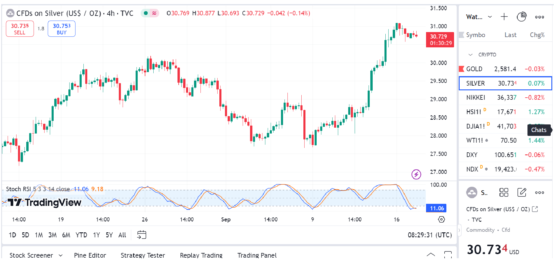Toggle the red flag next to GOLD
This screenshot has height=260, width=554.
pos(461,69)
